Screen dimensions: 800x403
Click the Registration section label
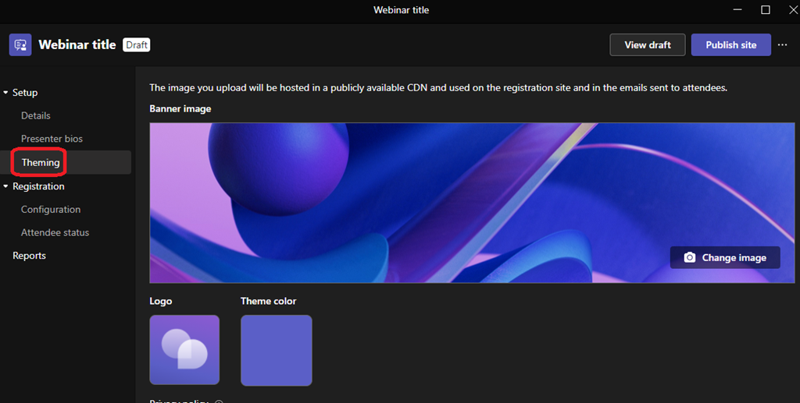point(38,186)
